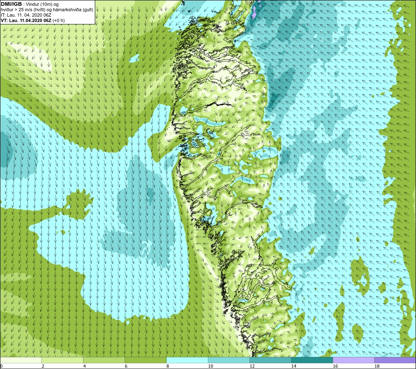Click the 6-8 m/s olive green legend swatch

(x=146, y=360)
